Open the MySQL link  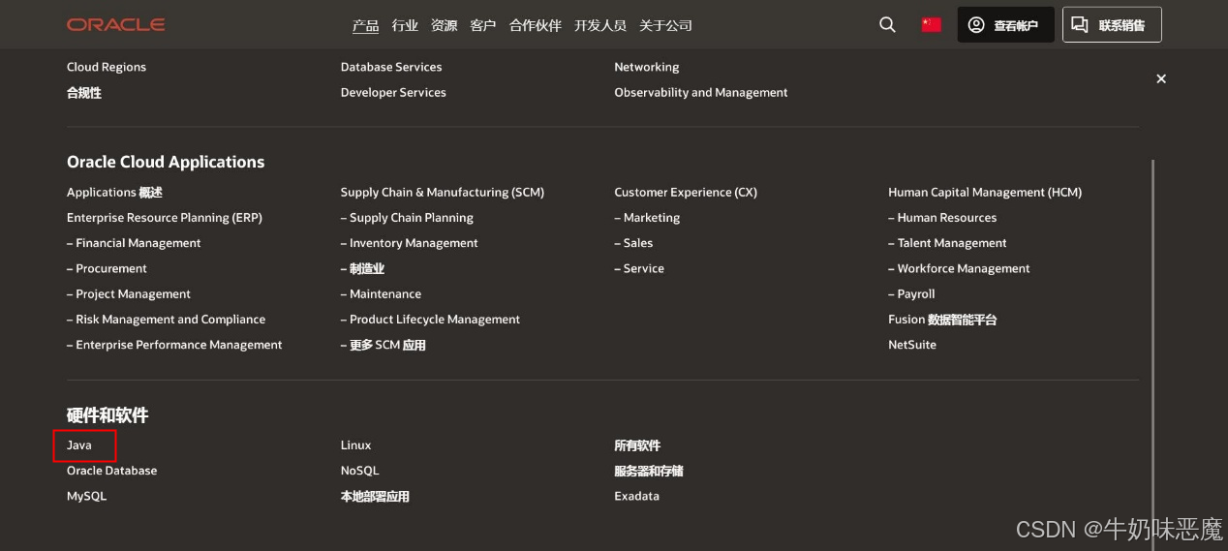coord(86,496)
